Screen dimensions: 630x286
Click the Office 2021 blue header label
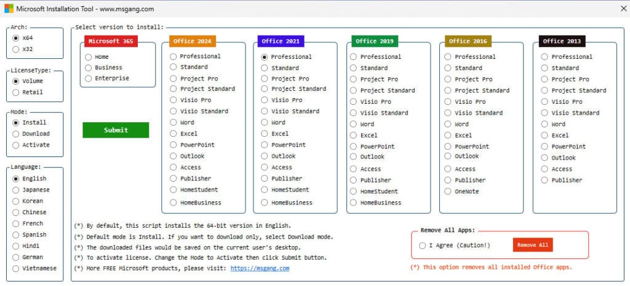281,41
